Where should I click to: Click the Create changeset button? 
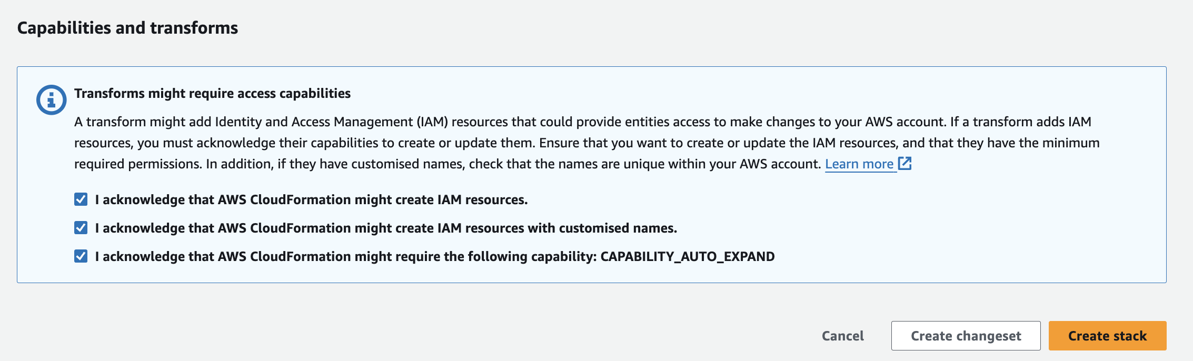point(966,336)
